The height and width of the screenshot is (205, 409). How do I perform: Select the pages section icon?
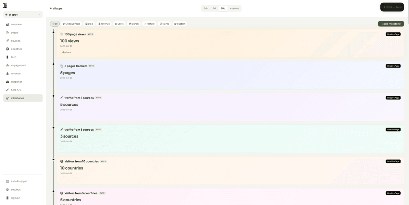7,32
